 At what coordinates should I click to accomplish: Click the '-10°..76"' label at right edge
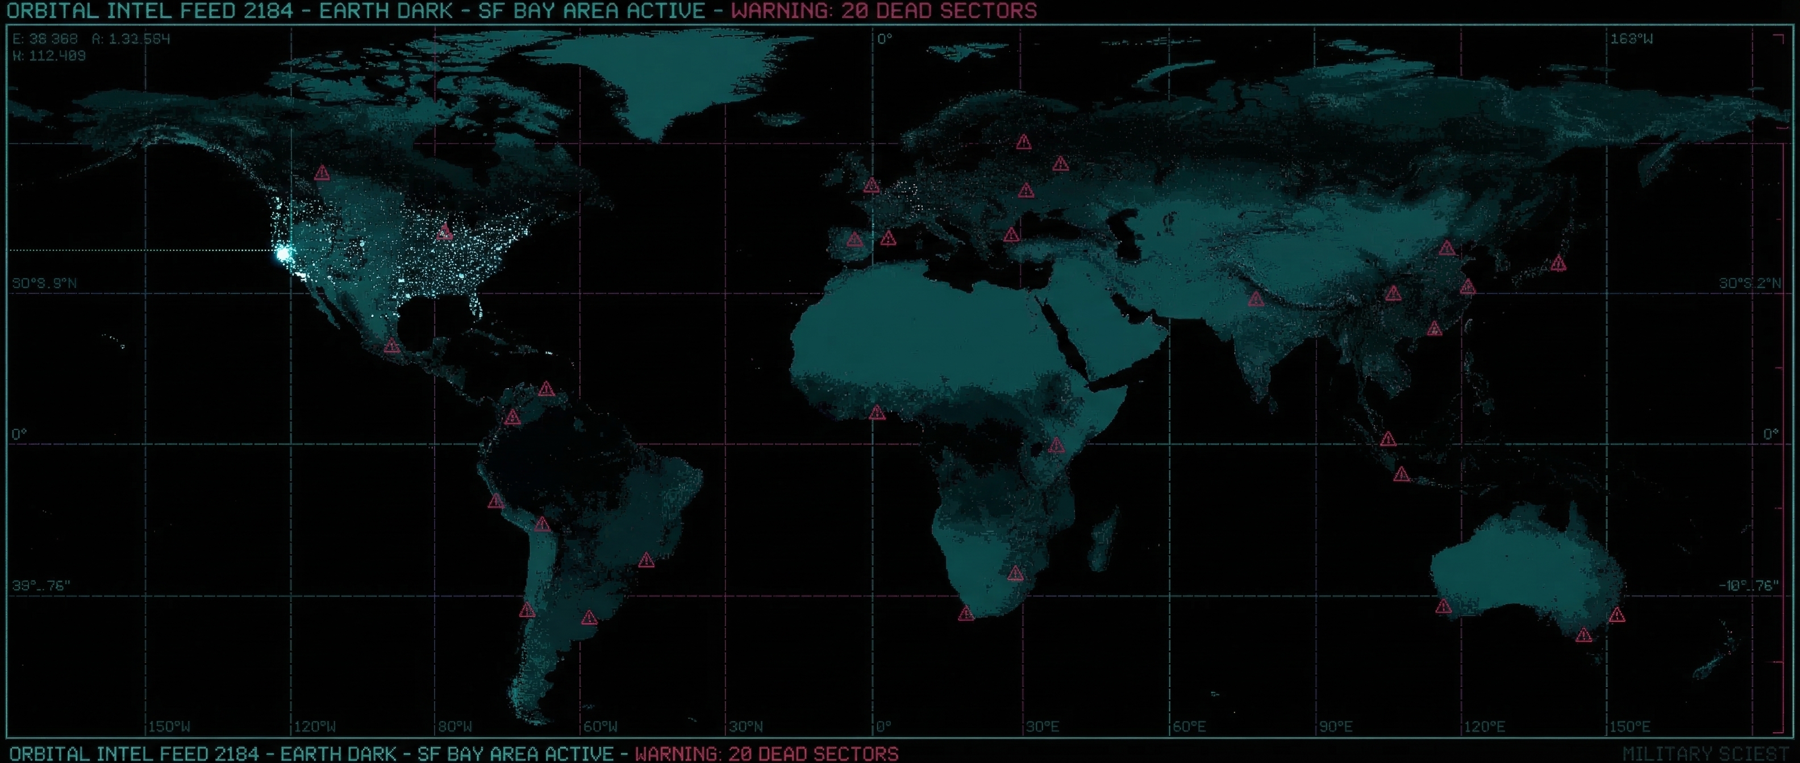point(1749,586)
